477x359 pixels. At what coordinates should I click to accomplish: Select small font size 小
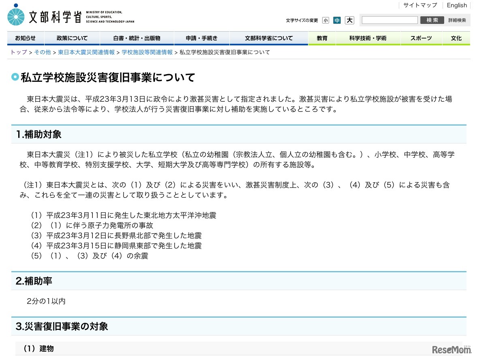325,19
